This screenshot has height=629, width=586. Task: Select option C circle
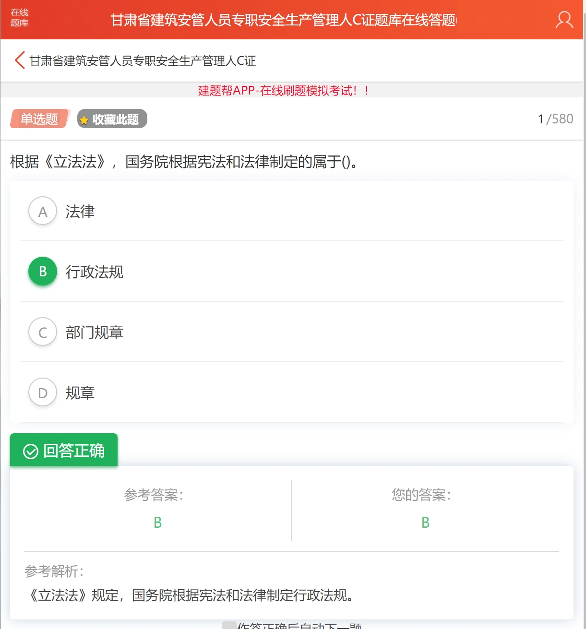click(x=43, y=332)
